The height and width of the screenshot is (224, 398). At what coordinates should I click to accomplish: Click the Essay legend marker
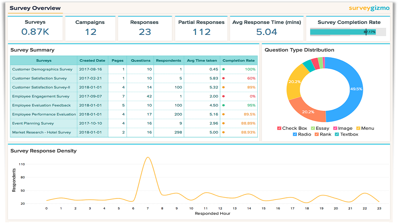[x=313, y=128]
